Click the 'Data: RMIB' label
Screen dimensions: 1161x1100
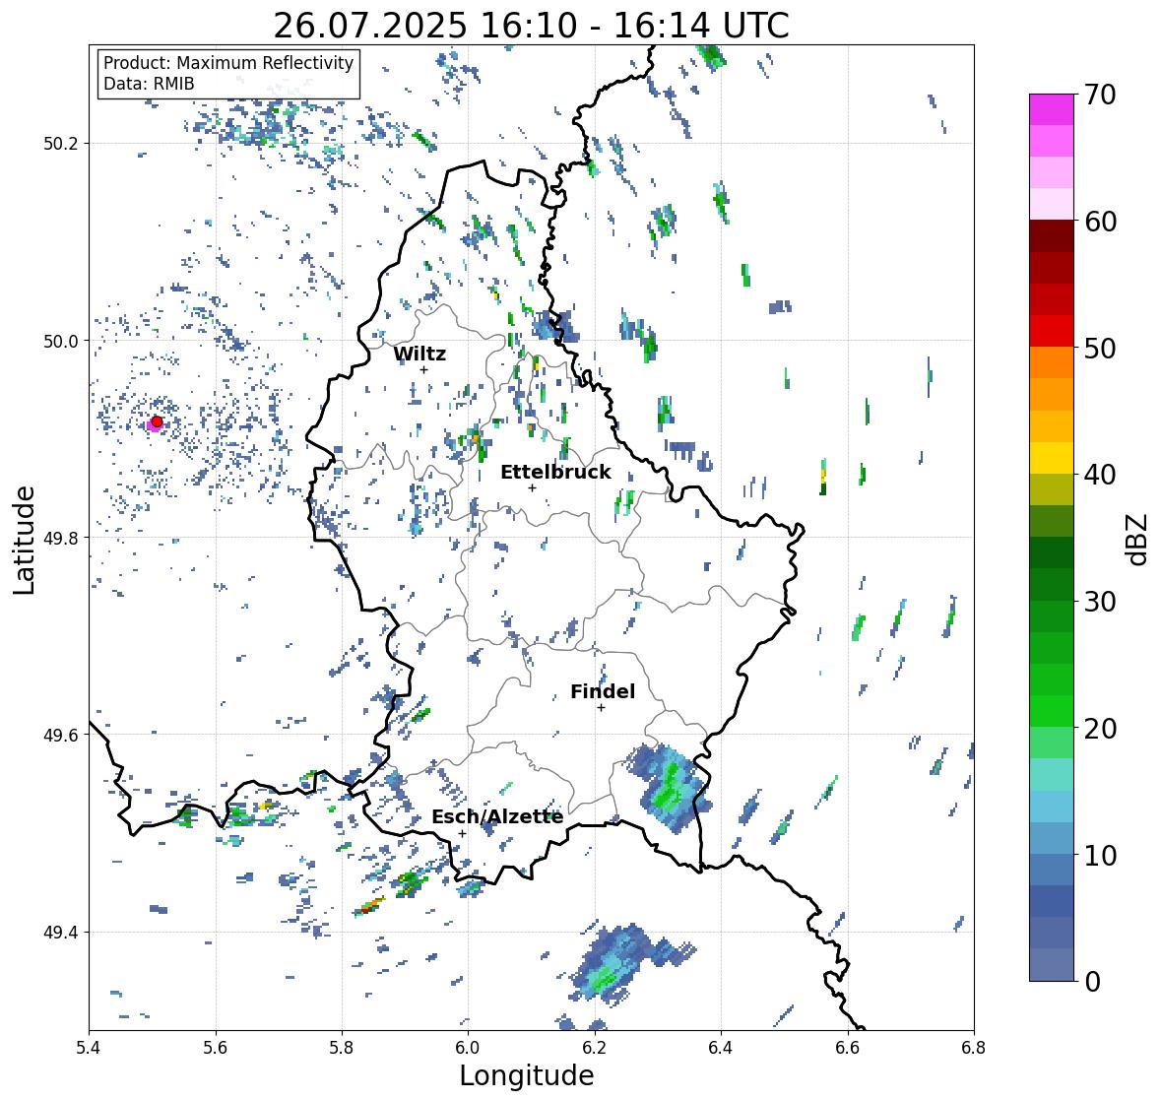tap(149, 84)
